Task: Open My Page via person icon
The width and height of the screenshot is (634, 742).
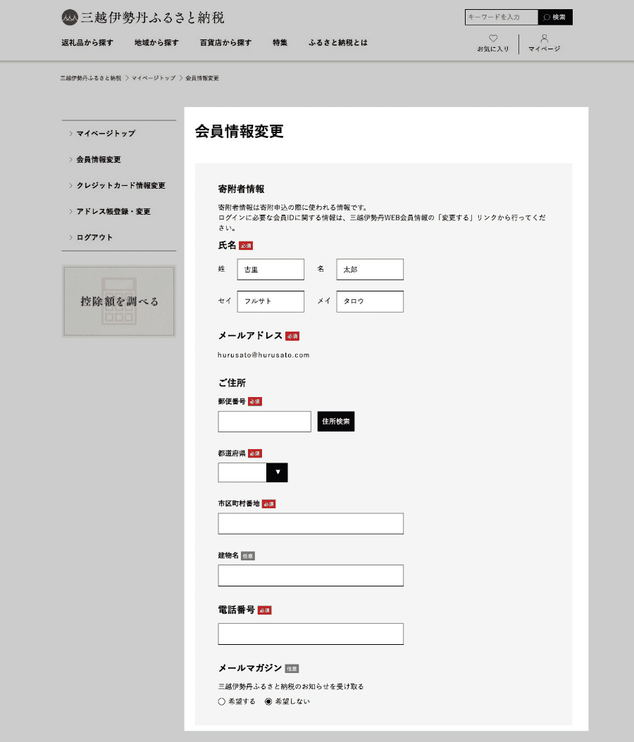Action: click(x=544, y=39)
